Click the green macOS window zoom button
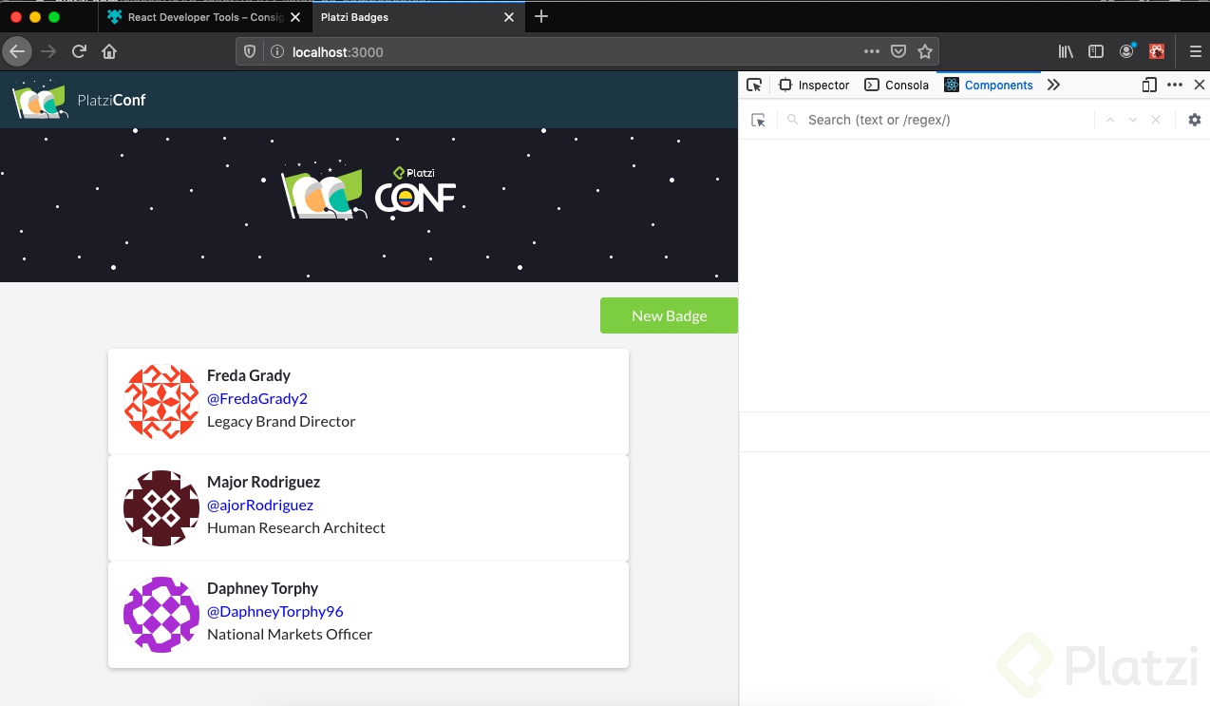This screenshot has width=1210, height=706. pos(54,17)
